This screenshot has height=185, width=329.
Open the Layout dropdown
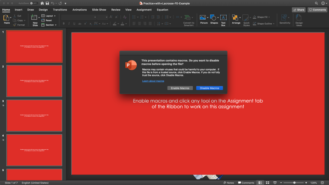click(x=49, y=16)
